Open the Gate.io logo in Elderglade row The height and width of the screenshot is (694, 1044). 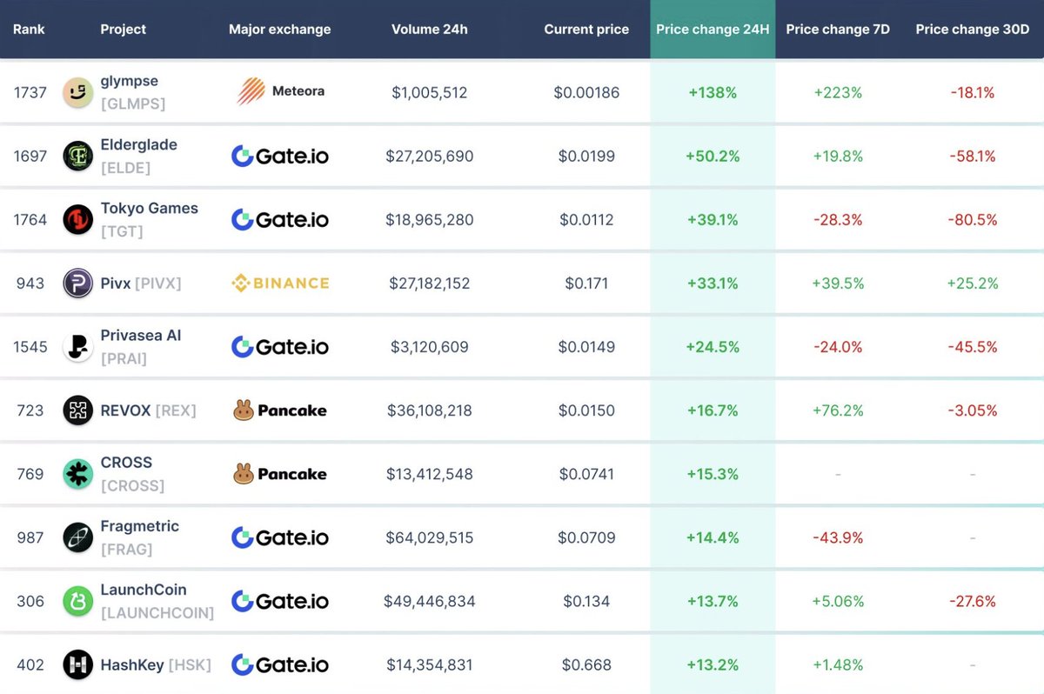point(280,157)
